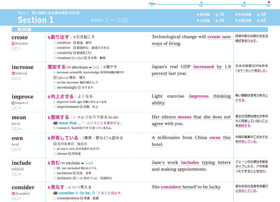Click the word number range 1 ～ 100

[116, 20]
